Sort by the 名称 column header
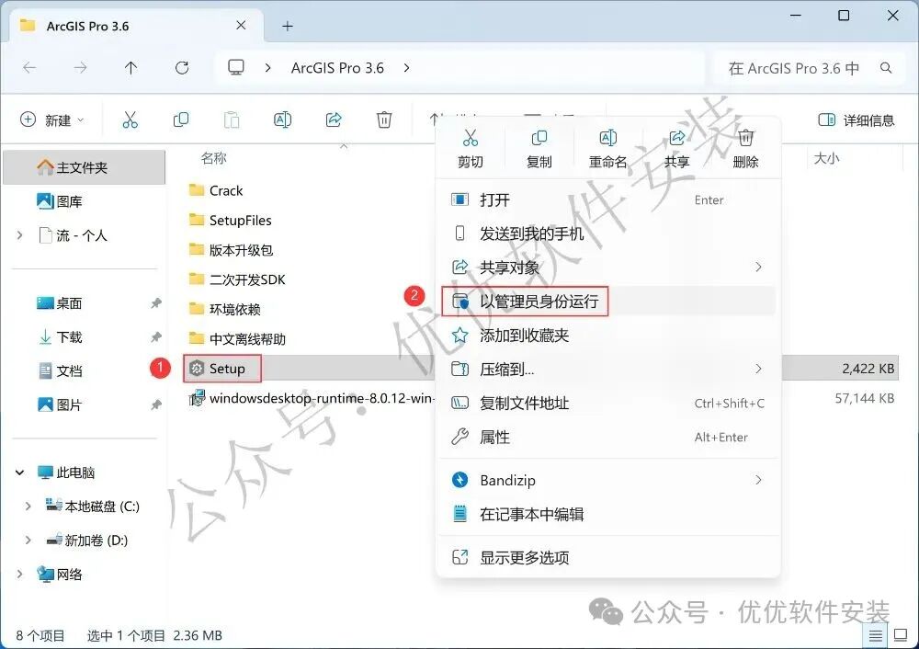 pyautogui.click(x=213, y=158)
